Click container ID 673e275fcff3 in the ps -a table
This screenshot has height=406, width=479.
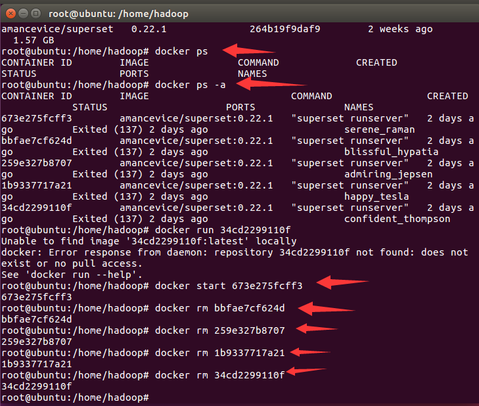37,118
